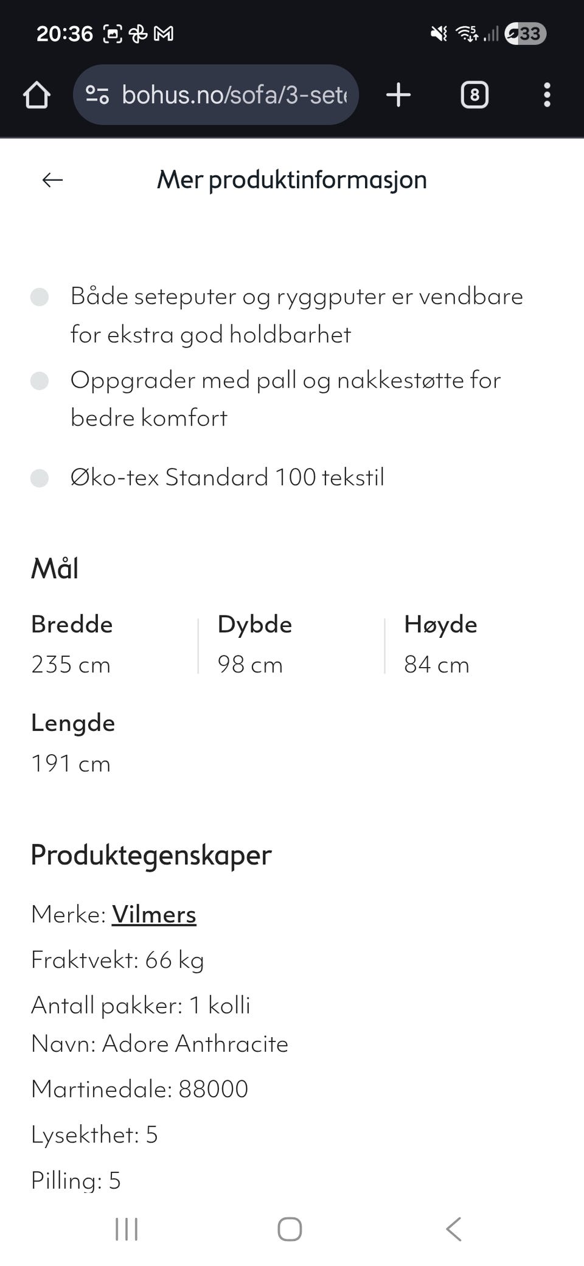Tap the Chrome home icon
The image size is (584, 1266).
[36, 94]
